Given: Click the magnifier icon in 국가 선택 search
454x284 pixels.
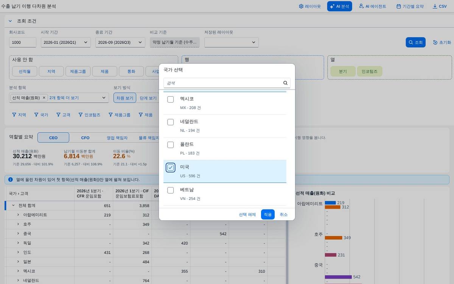Looking at the screenshot, I should coord(285,83).
